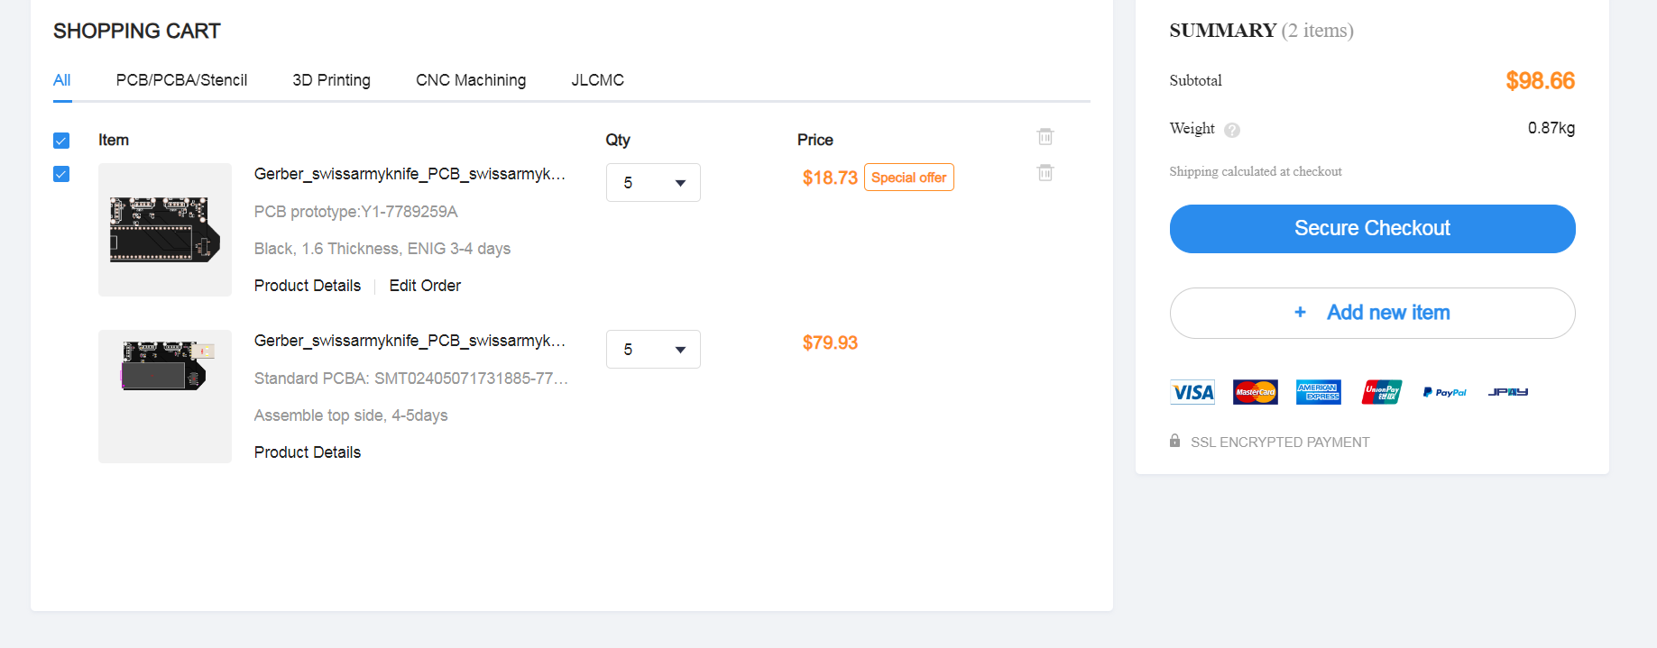Image resolution: width=1657 pixels, height=648 pixels.
Task: Click the Add new item button
Action: (x=1372, y=313)
